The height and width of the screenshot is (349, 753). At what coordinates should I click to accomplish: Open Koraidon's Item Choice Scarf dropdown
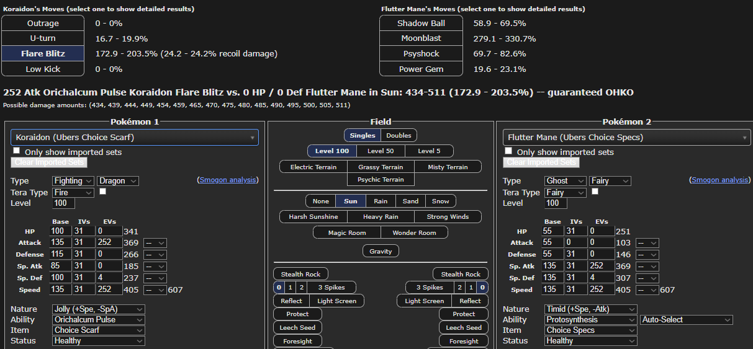(x=99, y=330)
